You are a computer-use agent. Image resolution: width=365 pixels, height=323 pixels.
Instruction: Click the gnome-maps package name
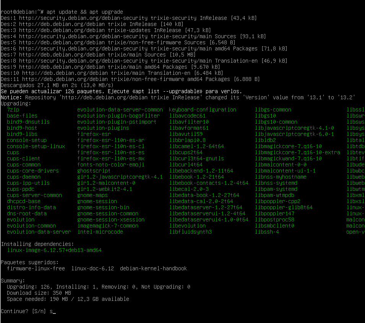[x=92, y=195]
